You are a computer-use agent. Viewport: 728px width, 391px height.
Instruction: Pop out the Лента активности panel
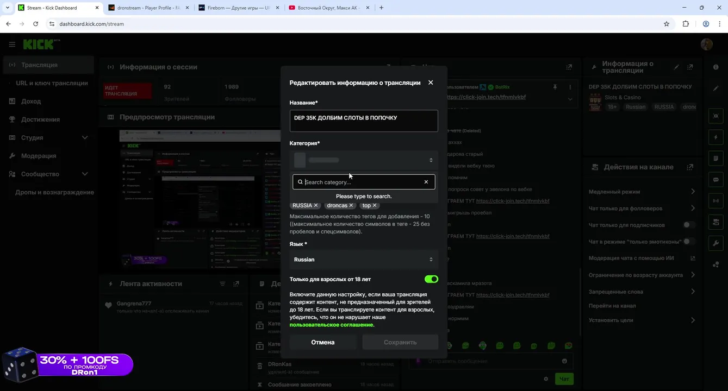pyautogui.click(x=236, y=284)
